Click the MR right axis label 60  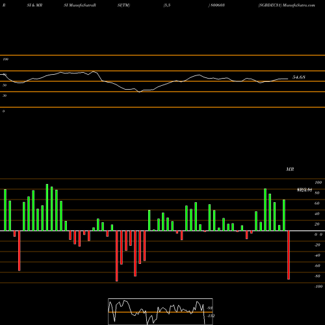(x=317, y=203)
